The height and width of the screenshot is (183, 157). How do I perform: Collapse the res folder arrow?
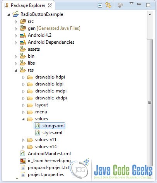tap(16, 70)
